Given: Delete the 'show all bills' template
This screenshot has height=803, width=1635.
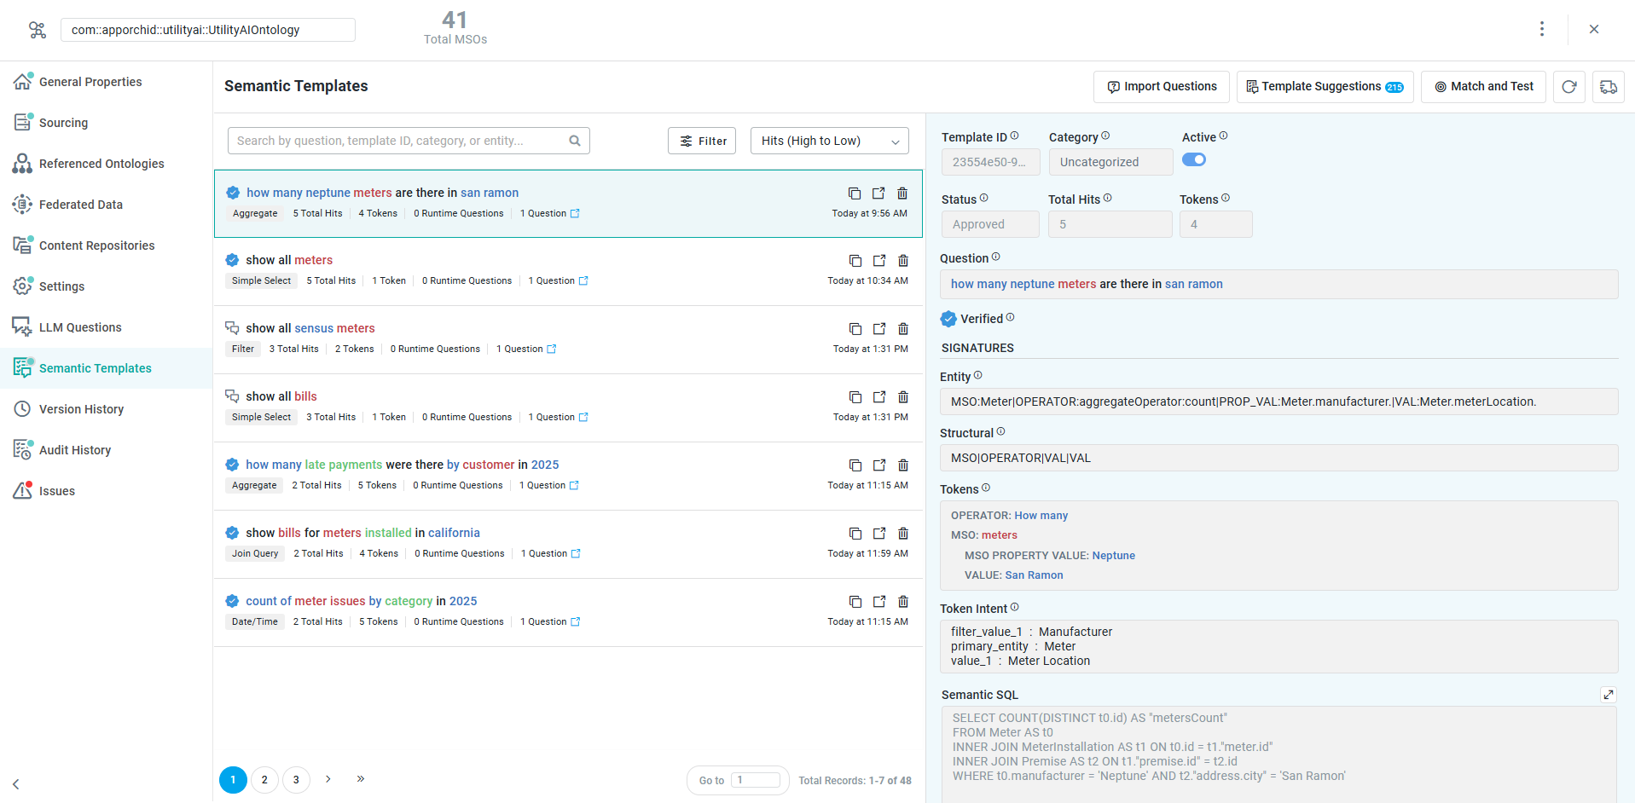Looking at the screenshot, I should 903,397.
